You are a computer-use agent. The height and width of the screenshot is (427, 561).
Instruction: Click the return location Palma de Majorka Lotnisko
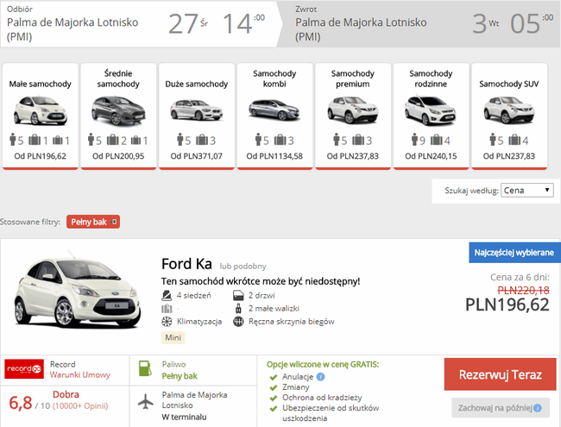tap(361, 29)
